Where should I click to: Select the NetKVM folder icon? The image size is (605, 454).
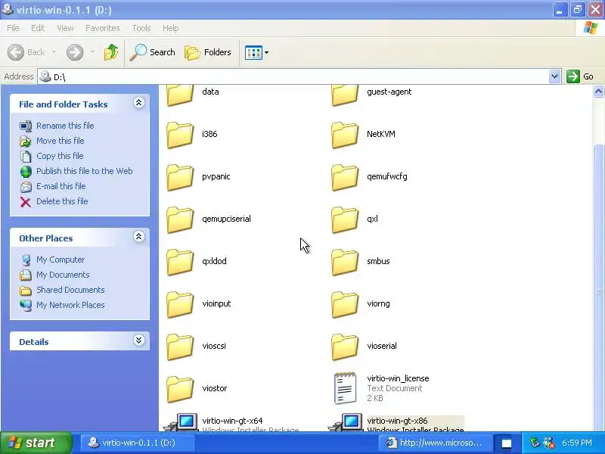345,135
